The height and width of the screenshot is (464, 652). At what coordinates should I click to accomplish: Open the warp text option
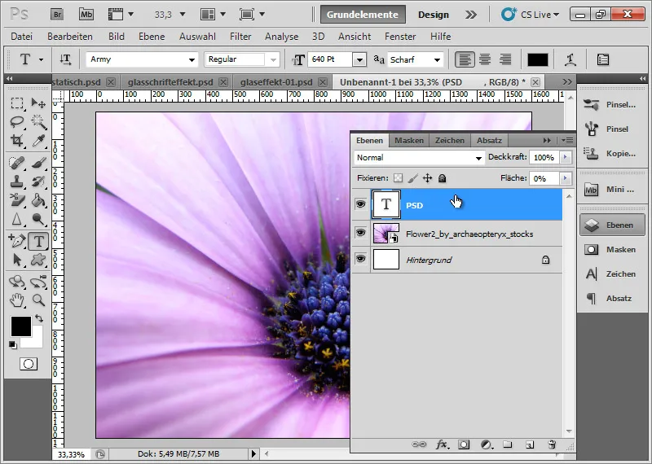pyautogui.click(x=570, y=59)
